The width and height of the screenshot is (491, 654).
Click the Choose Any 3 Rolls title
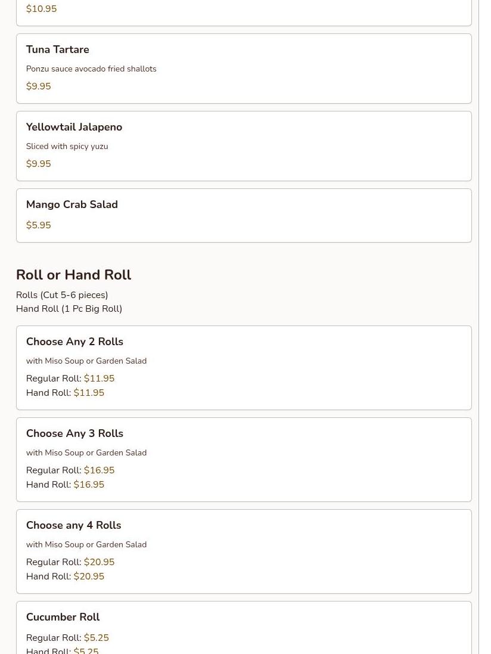point(74,433)
